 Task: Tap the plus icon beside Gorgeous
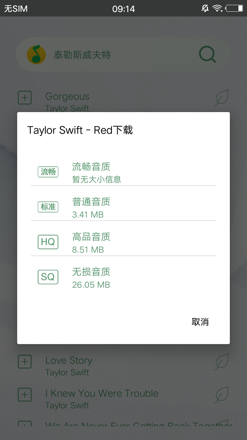coord(25,98)
